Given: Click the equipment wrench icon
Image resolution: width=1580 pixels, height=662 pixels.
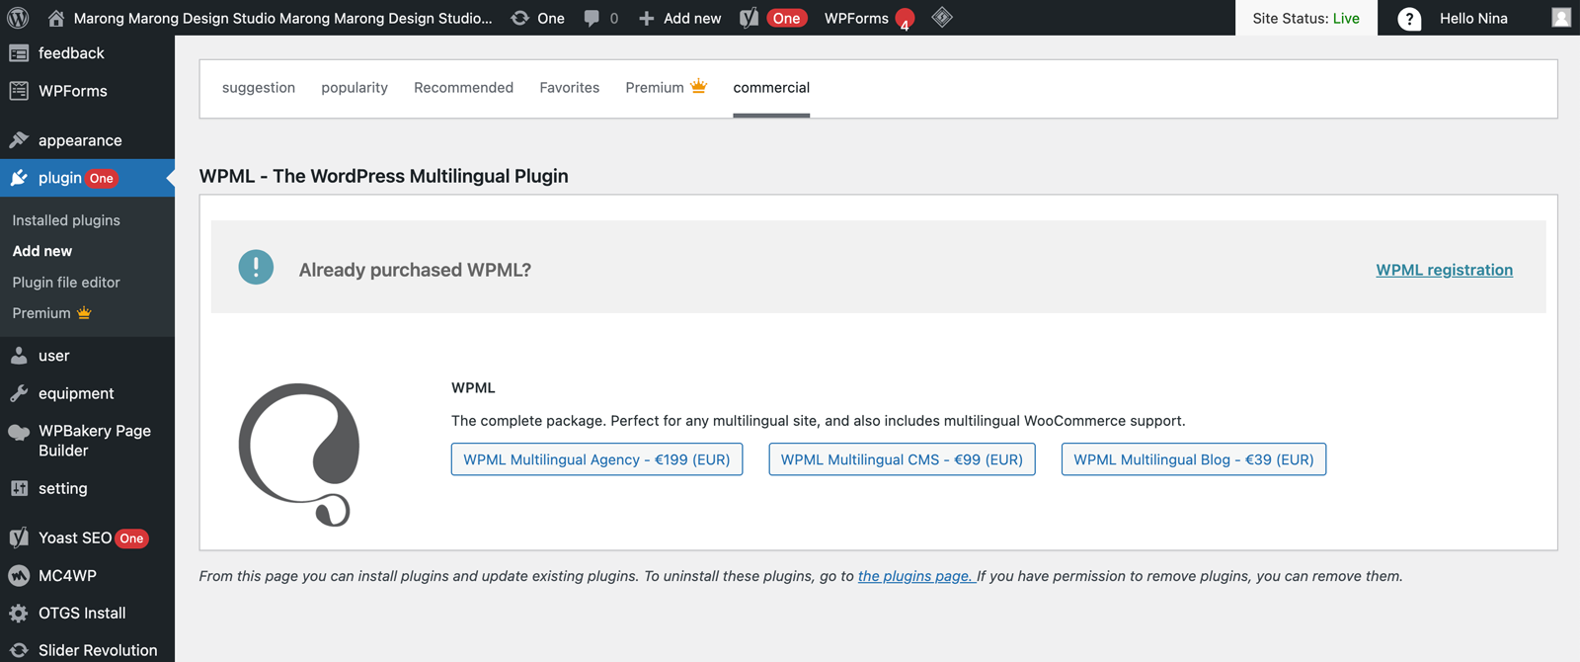Looking at the screenshot, I should (x=19, y=393).
